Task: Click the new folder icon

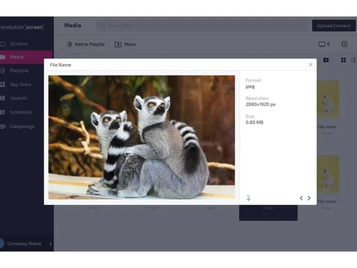Action: click(x=326, y=60)
